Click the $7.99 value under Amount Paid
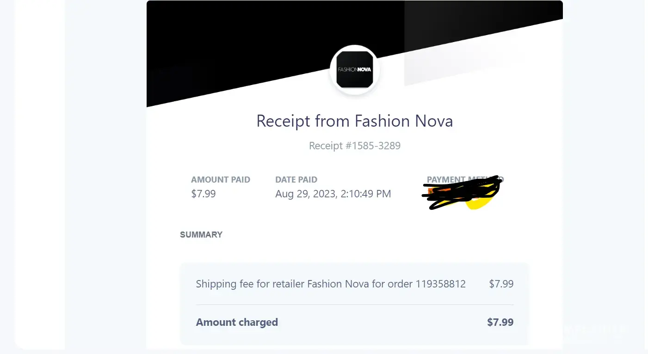Image resolution: width=648 pixels, height=354 pixels. point(204,194)
